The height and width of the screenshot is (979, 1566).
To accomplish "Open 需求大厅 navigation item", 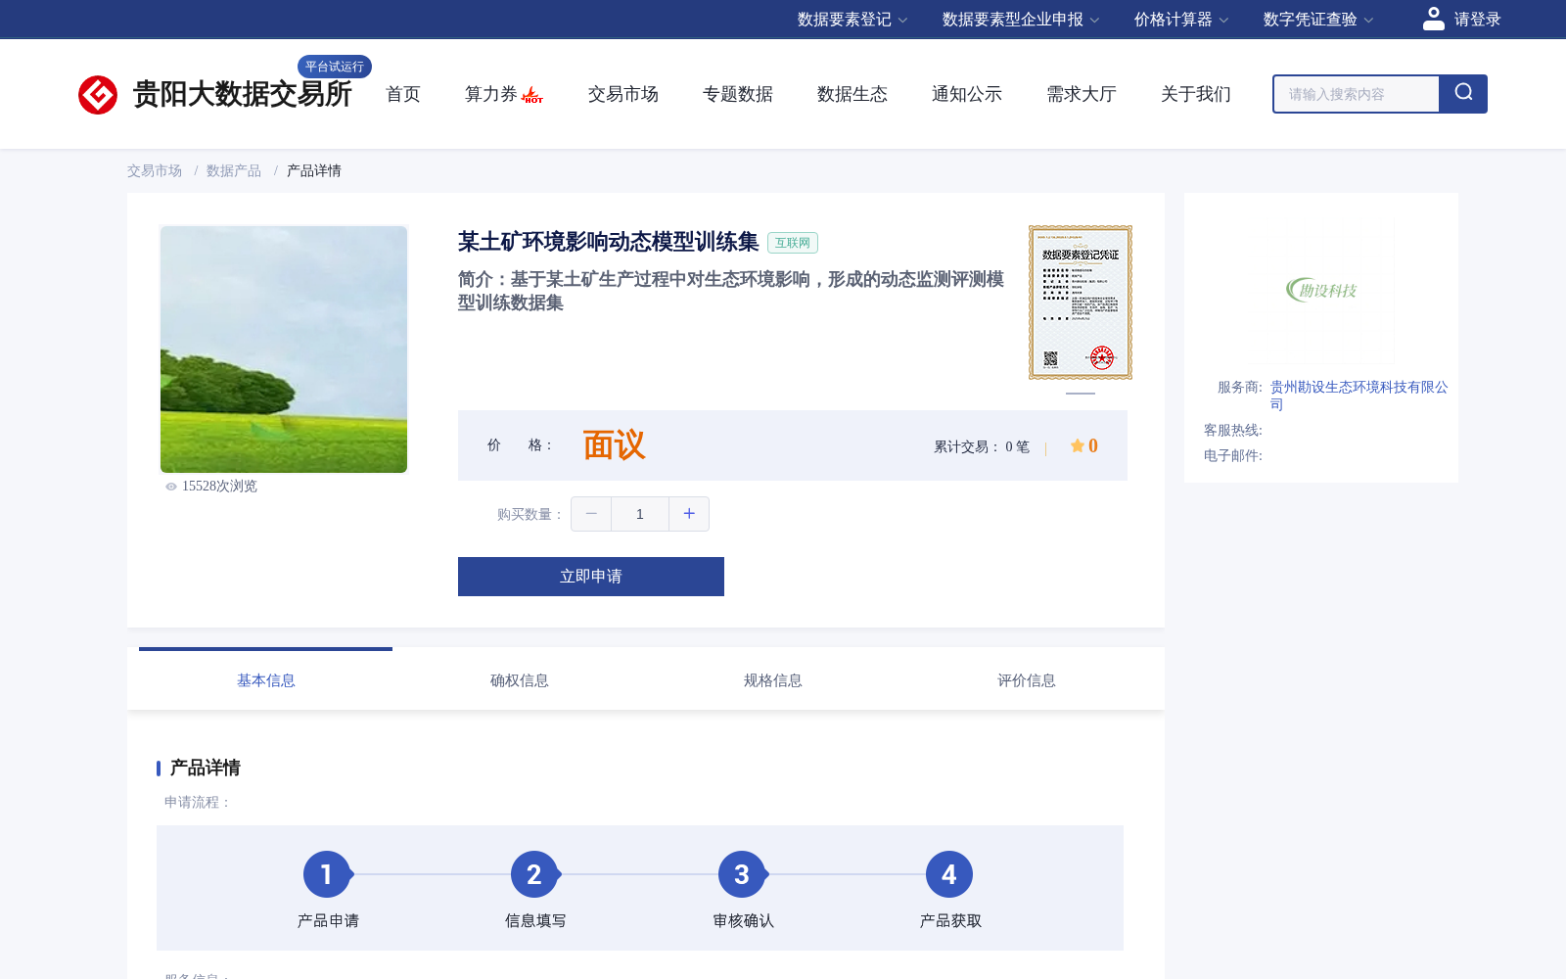I will pyautogui.click(x=1082, y=94).
